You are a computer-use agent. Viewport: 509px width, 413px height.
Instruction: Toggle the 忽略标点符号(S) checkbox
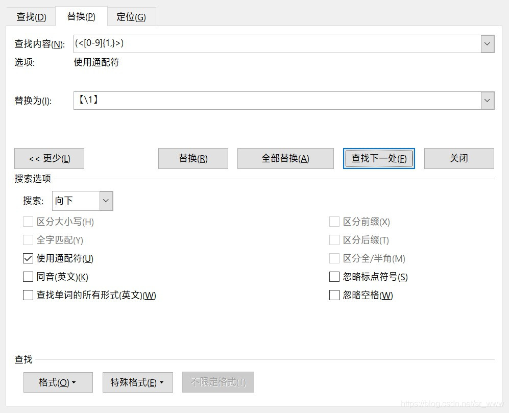point(334,277)
